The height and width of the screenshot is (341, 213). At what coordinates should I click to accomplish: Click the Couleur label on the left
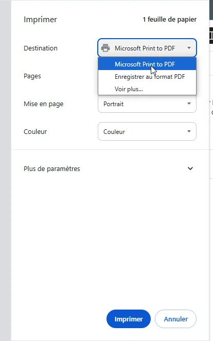click(x=35, y=131)
